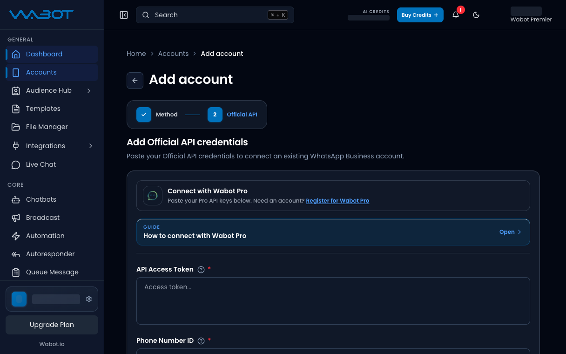Open the Chatbots section
This screenshot has height=354, width=566.
tap(52, 199)
